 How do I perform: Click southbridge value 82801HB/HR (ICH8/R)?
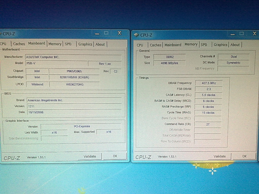(x=74, y=77)
